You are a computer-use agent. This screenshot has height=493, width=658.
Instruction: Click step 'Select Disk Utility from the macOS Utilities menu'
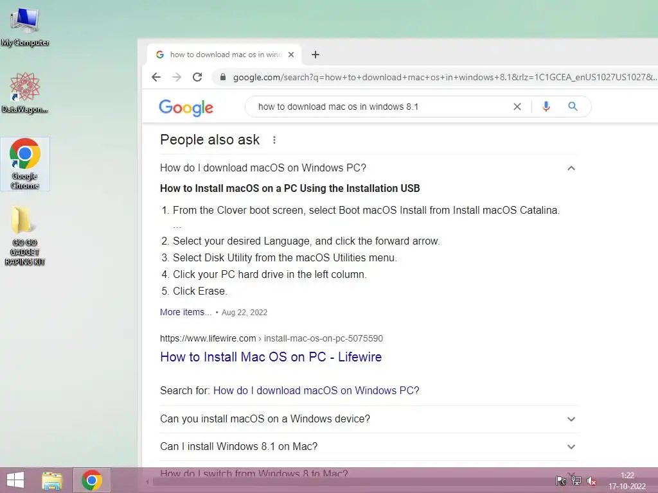tap(285, 257)
